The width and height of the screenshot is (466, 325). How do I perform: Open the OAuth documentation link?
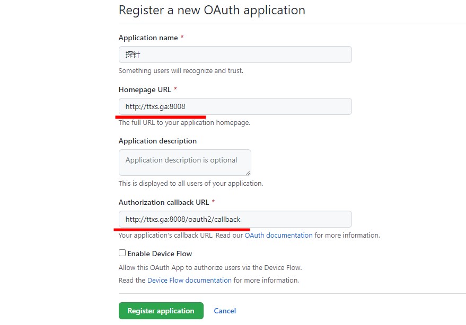click(x=278, y=235)
